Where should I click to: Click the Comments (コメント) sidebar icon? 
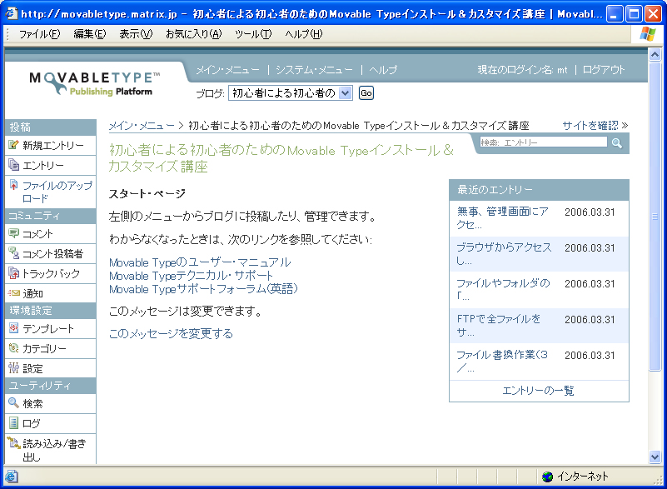(13, 233)
